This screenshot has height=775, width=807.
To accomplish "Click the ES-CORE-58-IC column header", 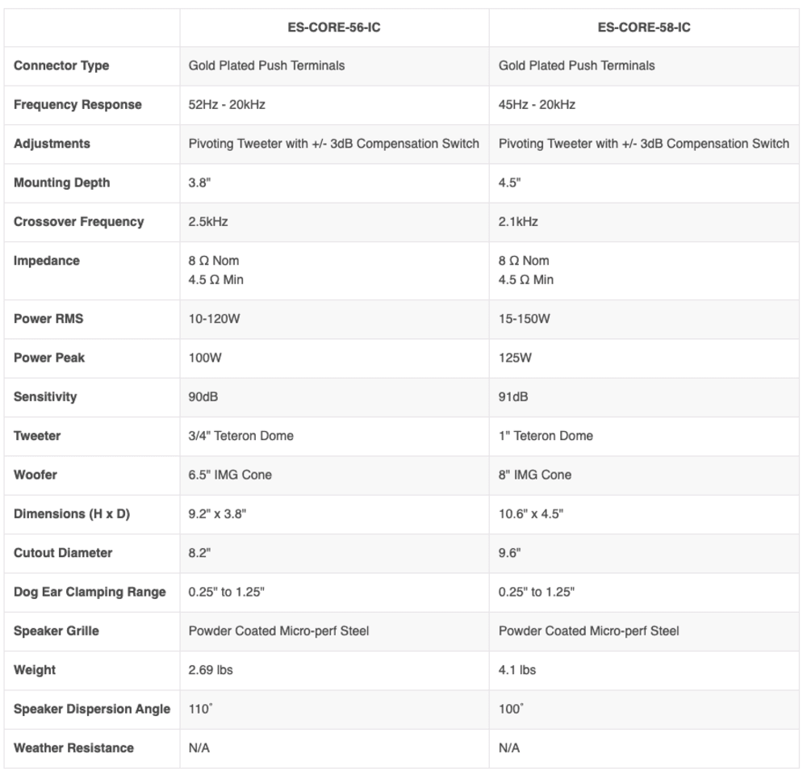I will [644, 27].
